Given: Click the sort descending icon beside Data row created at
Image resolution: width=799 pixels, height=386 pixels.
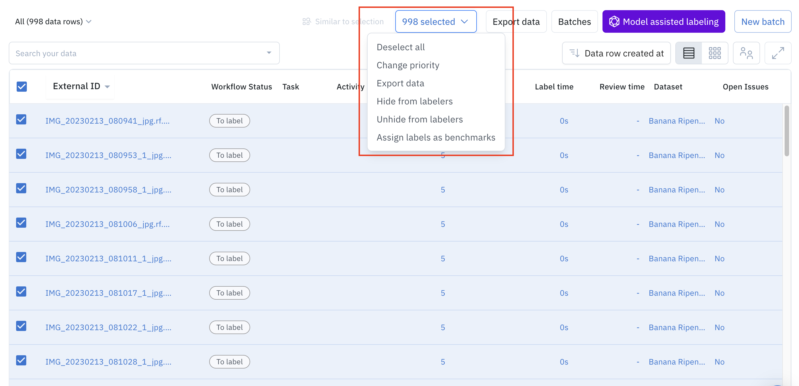Looking at the screenshot, I should (x=575, y=53).
